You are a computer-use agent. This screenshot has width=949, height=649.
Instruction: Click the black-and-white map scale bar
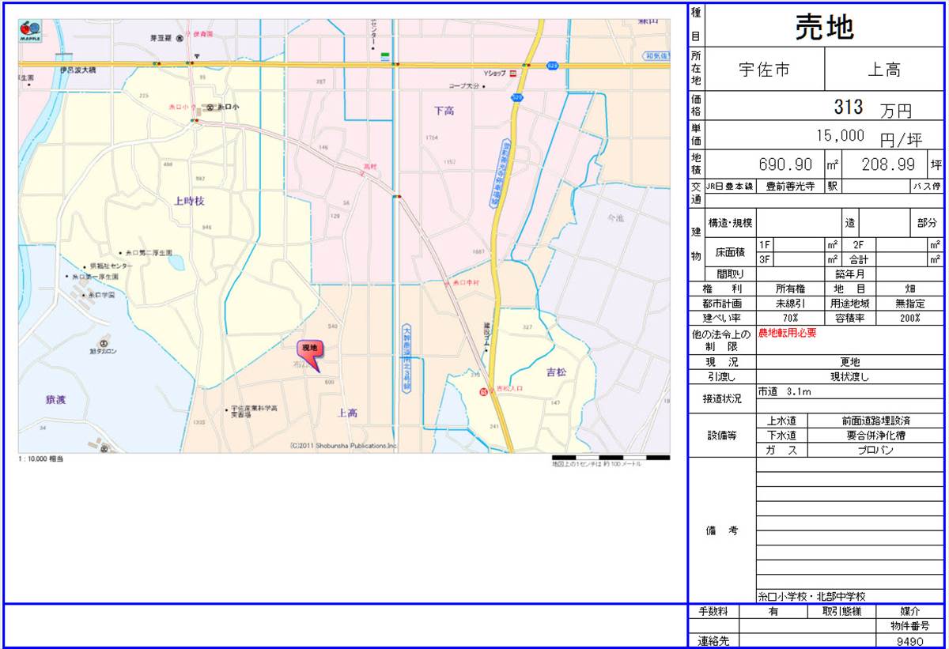[611, 457]
